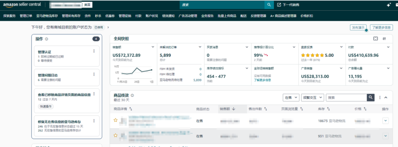The width and height of the screenshot is (398, 147).
Task: Open action dropdown for 931 inventory product
Action: point(385,136)
